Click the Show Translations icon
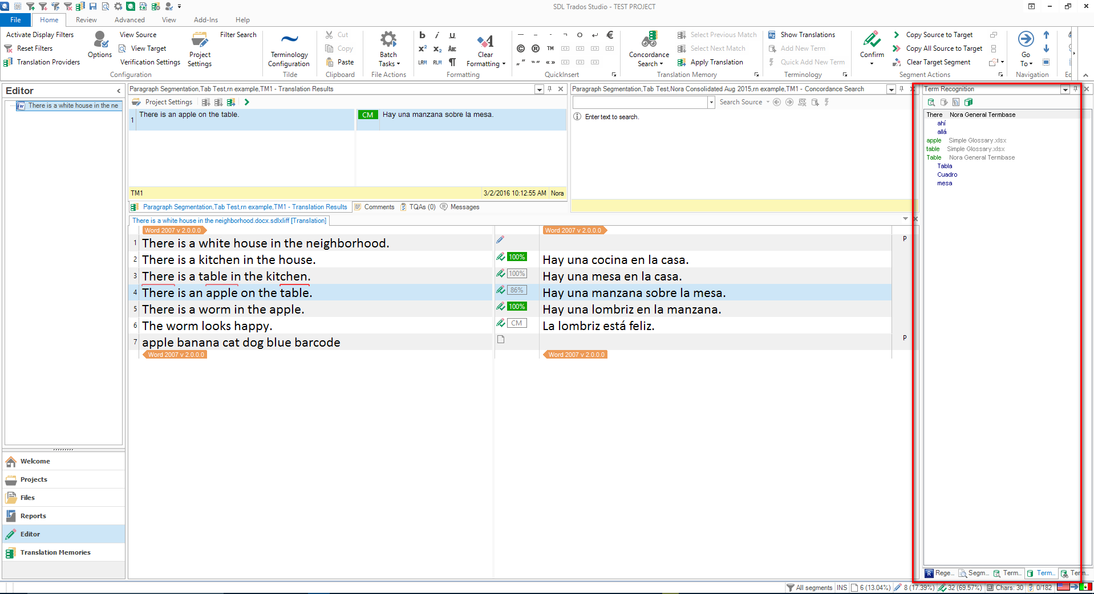Viewport: 1094px width, 594px height. (x=772, y=35)
